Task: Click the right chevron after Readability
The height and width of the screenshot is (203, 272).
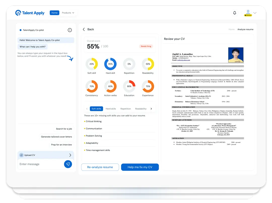Action: tap(151, 109)
